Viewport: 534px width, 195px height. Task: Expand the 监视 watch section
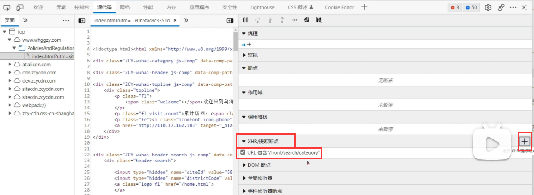244,55
